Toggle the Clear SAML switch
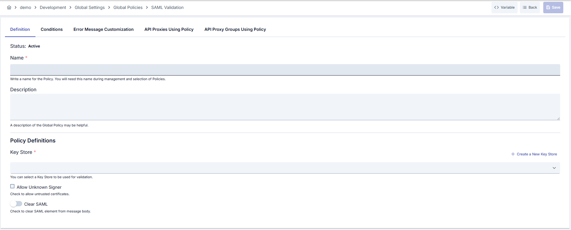Viewport: 571px width, 230px height. tap(16, 204)
